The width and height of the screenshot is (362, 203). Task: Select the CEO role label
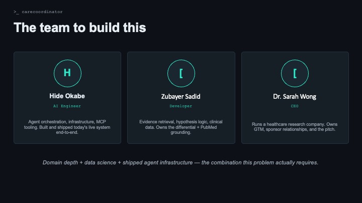(x=295, y=106)
